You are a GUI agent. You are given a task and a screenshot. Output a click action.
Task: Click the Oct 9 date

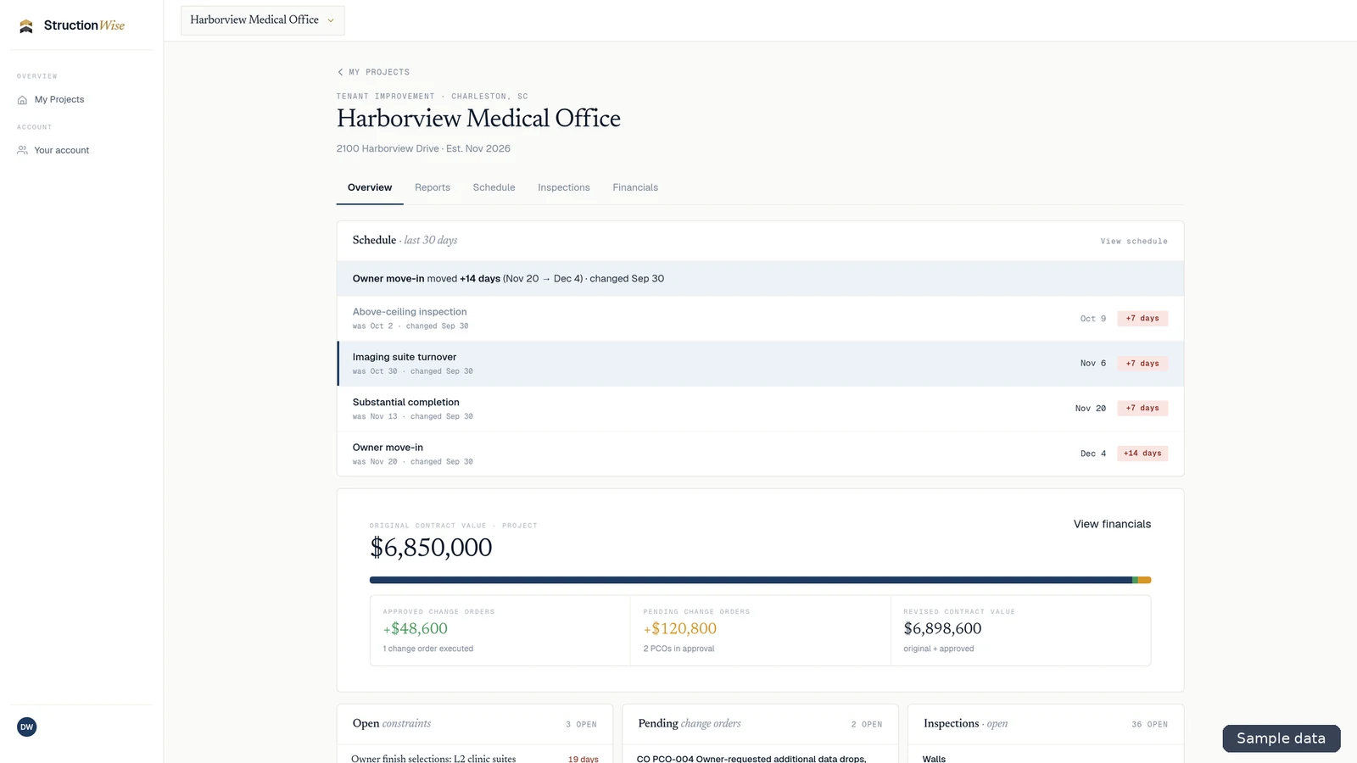1093,319
